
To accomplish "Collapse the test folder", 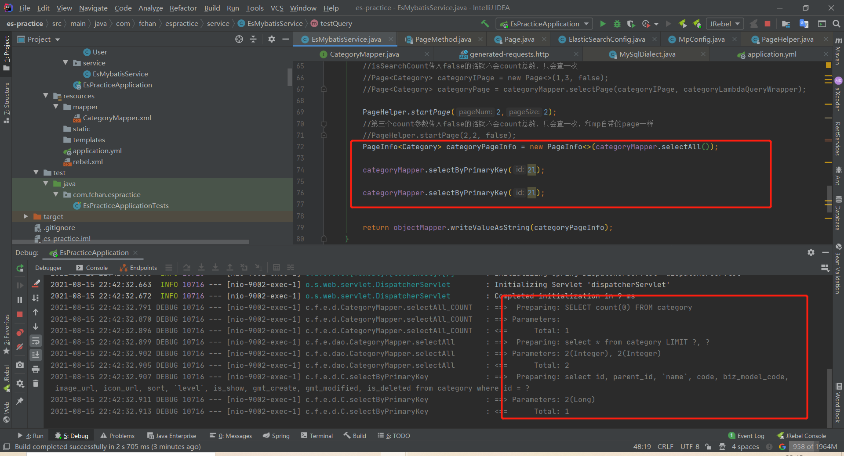I will (x=36, y=172).
